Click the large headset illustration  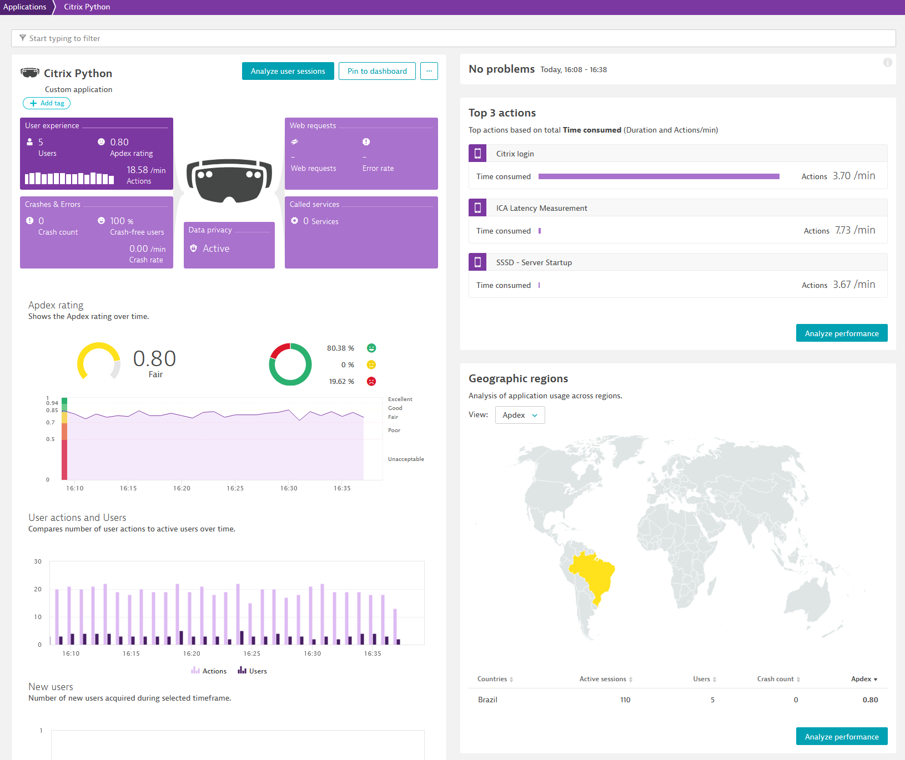229,181
